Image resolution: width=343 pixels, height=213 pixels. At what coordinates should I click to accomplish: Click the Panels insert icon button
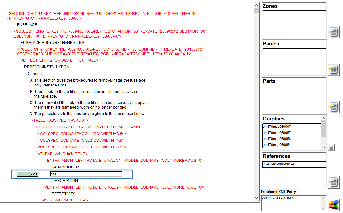[x=333, y=70]
